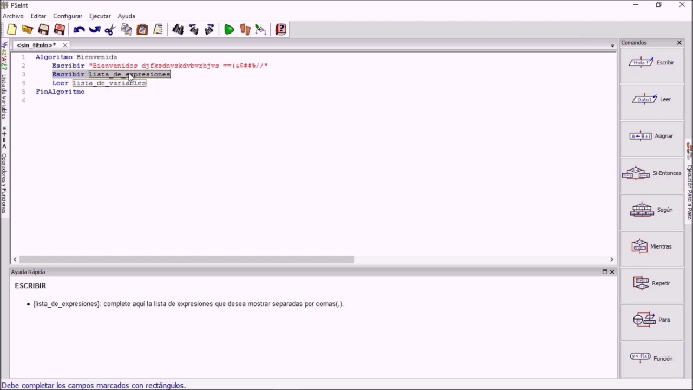This screenshot has width=693, height=390.
Task: Open a file with the folder icon
Action: point(28,30)
